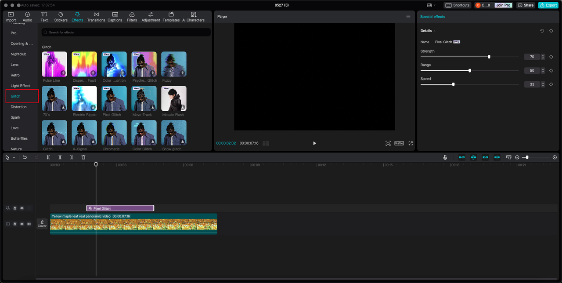Click the Search for effects field
This screenshot has width=562, height=283.
coord(126,33)
